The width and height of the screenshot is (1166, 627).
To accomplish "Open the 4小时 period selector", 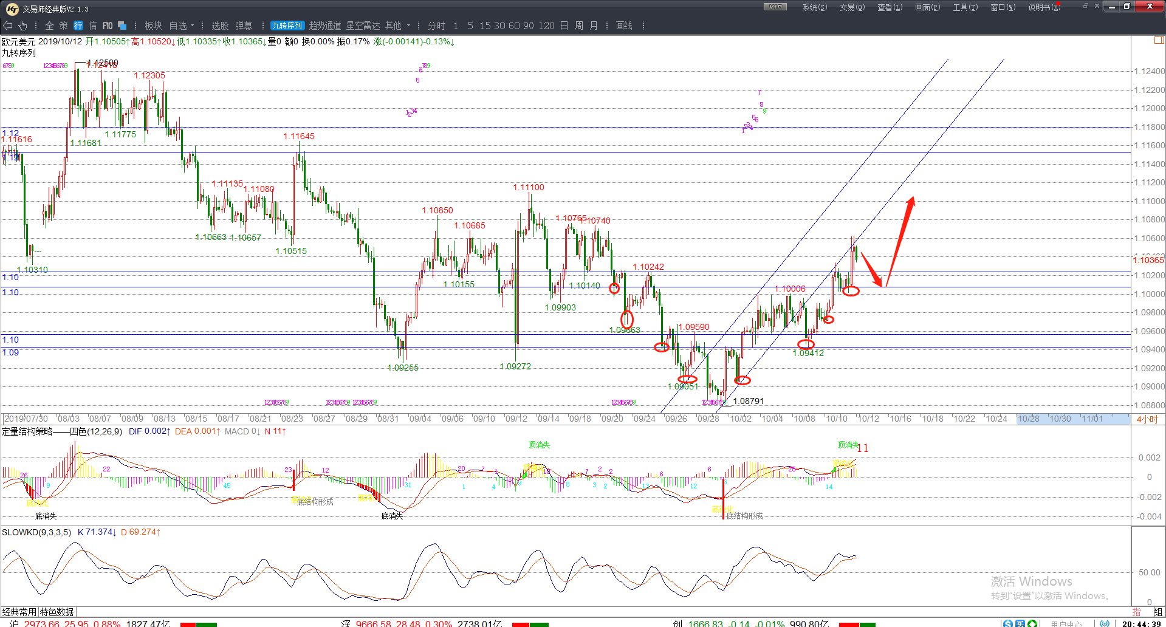I will [x=1147, y=419].
